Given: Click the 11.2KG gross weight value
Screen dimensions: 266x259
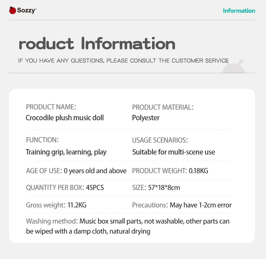Looking at the screenshot, I should click(77, 205).
